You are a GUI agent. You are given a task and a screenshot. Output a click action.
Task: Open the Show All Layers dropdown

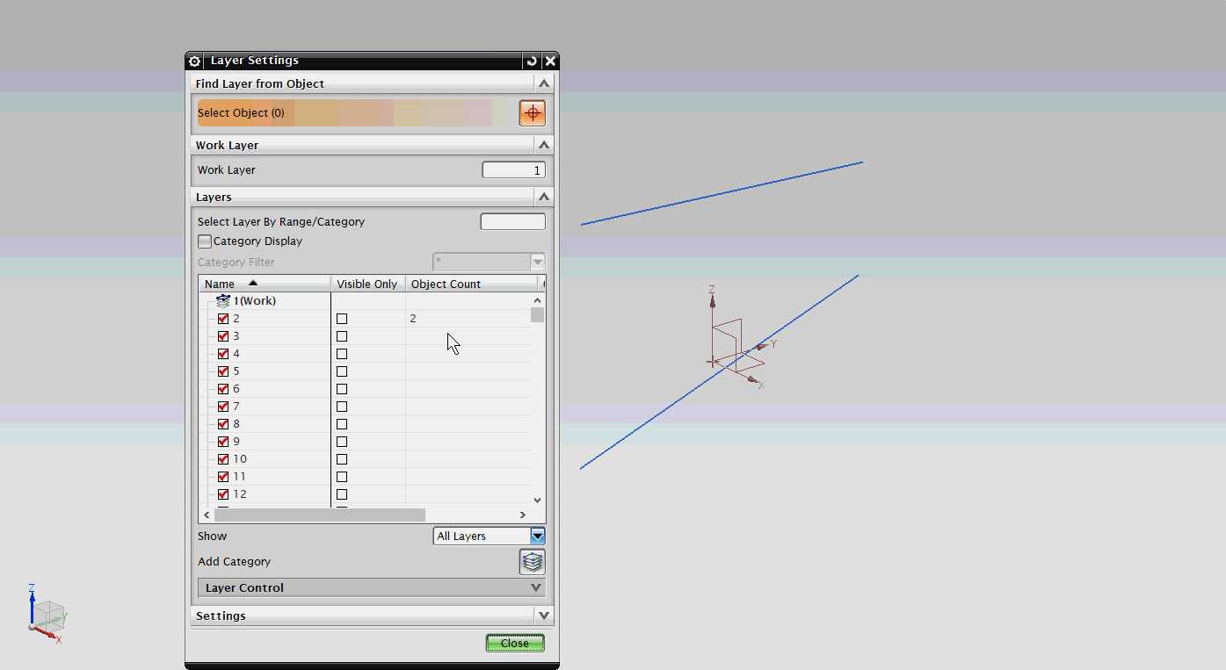(537, 536)
